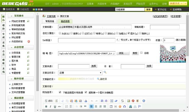Click the Print icon in editor toolbar
The image size is (189, 112).
pos(86,101)
